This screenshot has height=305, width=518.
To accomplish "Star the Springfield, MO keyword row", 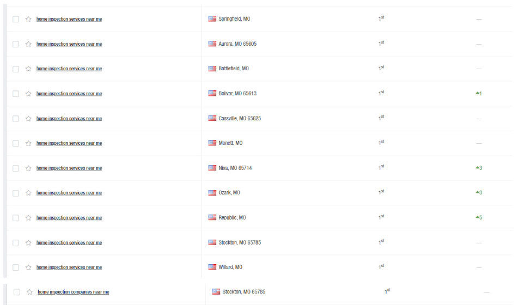I will 28,19.
